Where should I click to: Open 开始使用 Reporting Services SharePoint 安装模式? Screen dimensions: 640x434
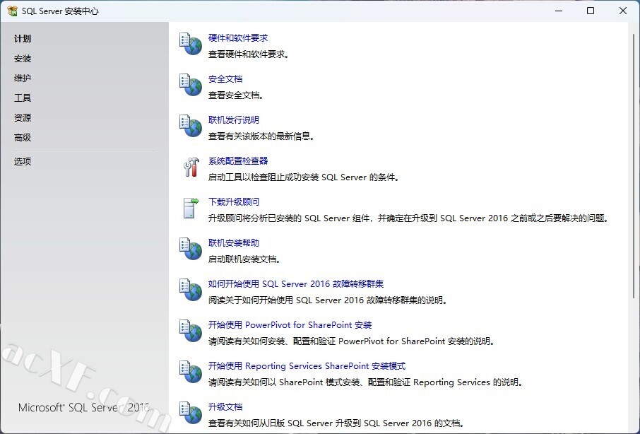(x=307, y=366)
